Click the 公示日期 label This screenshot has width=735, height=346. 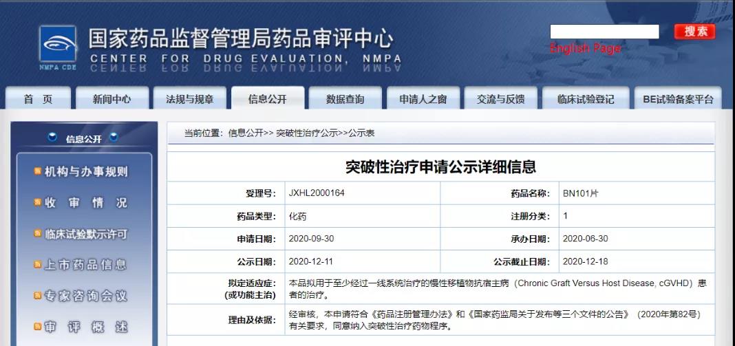256,261
